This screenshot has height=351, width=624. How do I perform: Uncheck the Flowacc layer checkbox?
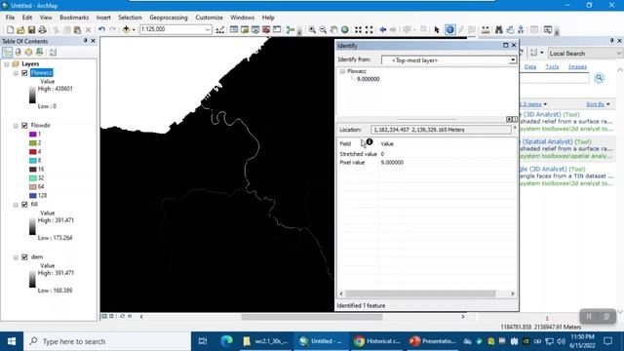tap(24, 73)
